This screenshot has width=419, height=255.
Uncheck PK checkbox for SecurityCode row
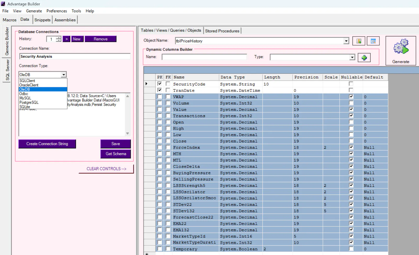pyautogui.click(x=159, y=84)
